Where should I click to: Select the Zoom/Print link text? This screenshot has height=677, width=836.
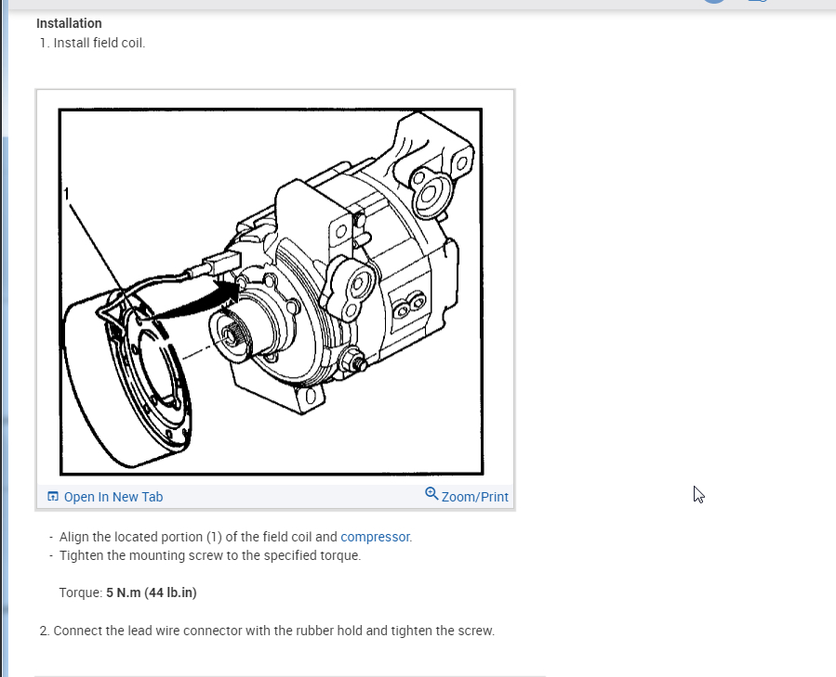(x=474, y=497)
